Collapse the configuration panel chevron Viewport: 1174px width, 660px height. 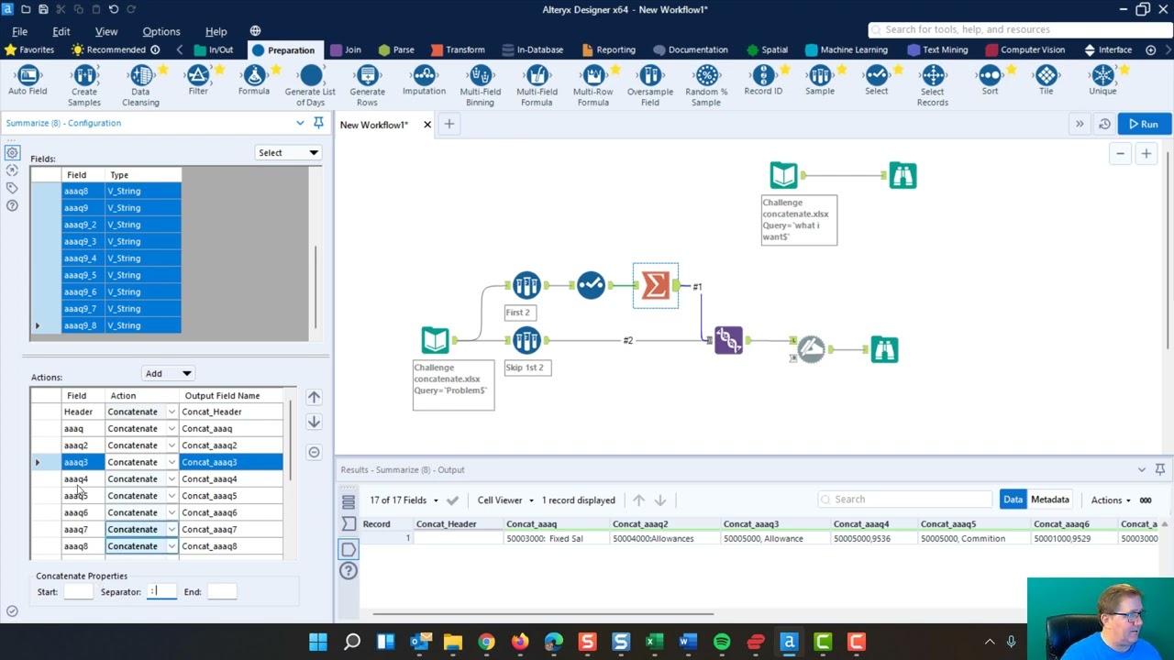tap(300, 123)
